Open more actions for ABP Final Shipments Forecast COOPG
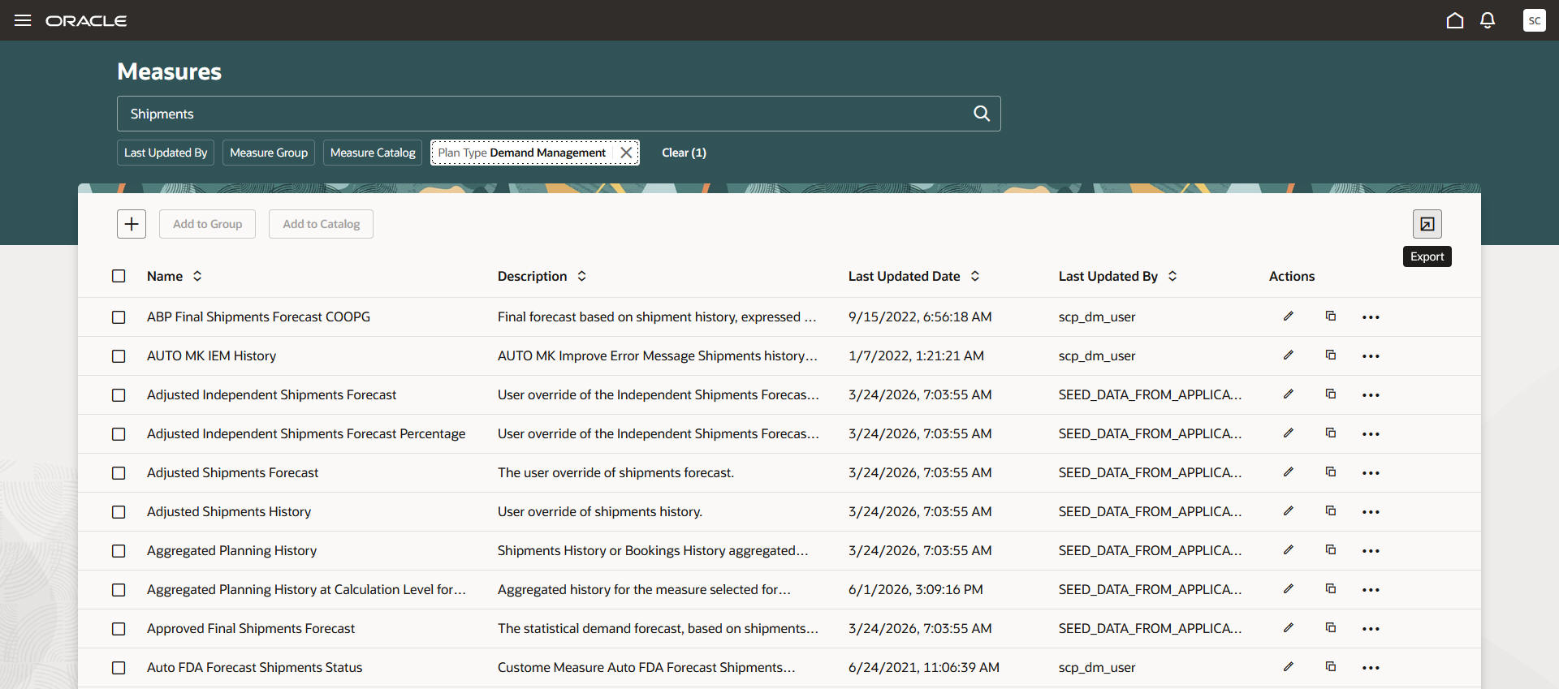Screen dimensions: 1559x689 pos(1371,317)
